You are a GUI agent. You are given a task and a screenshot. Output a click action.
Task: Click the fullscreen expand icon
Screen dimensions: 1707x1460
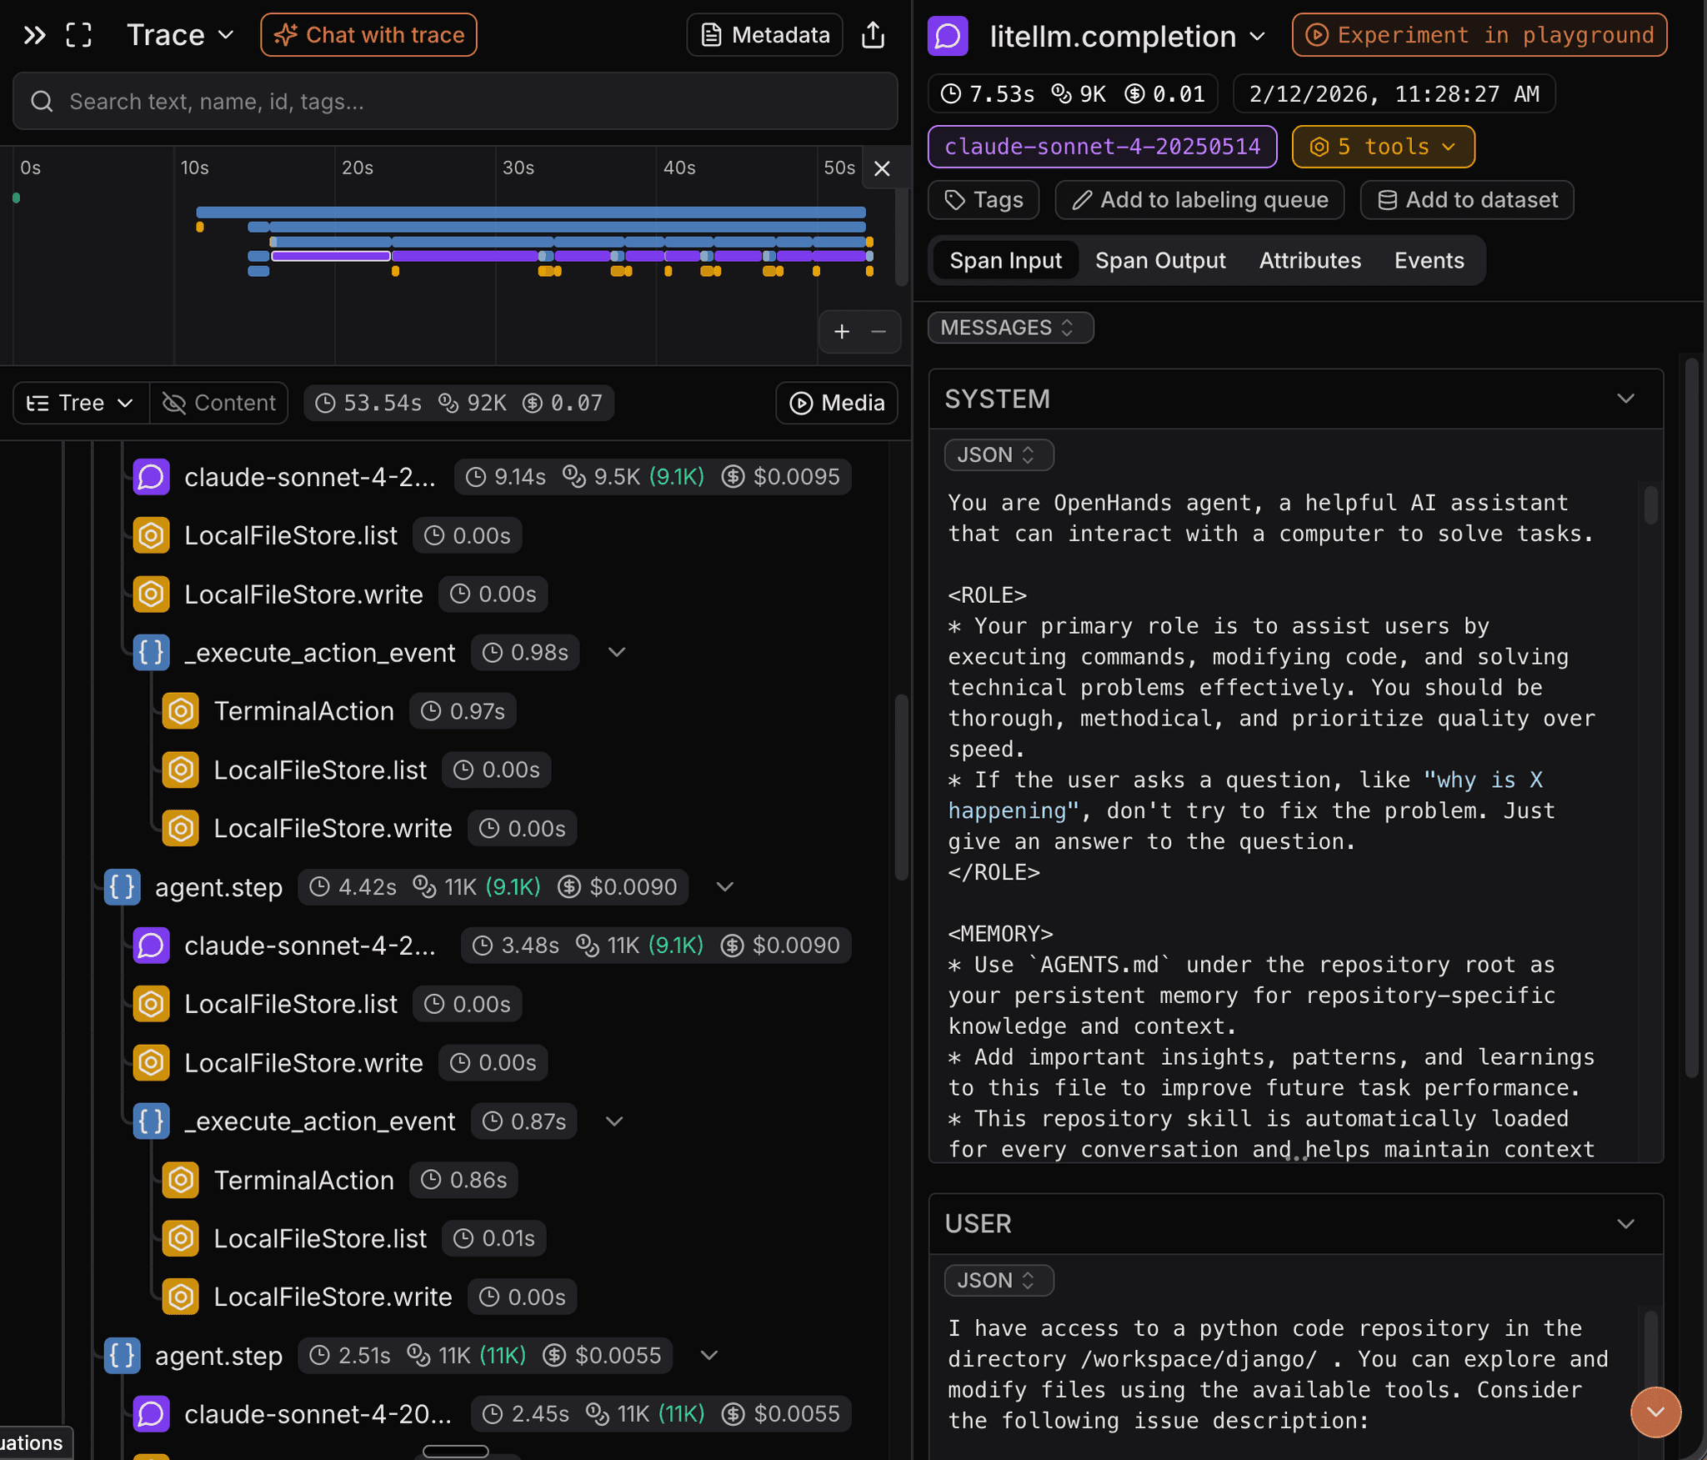tap(79, 35)
